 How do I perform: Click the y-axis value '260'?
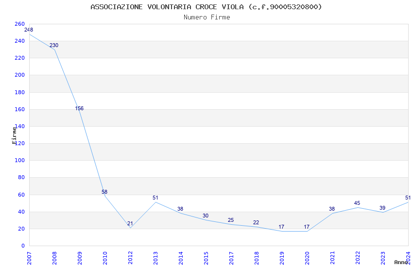point(19,24)
